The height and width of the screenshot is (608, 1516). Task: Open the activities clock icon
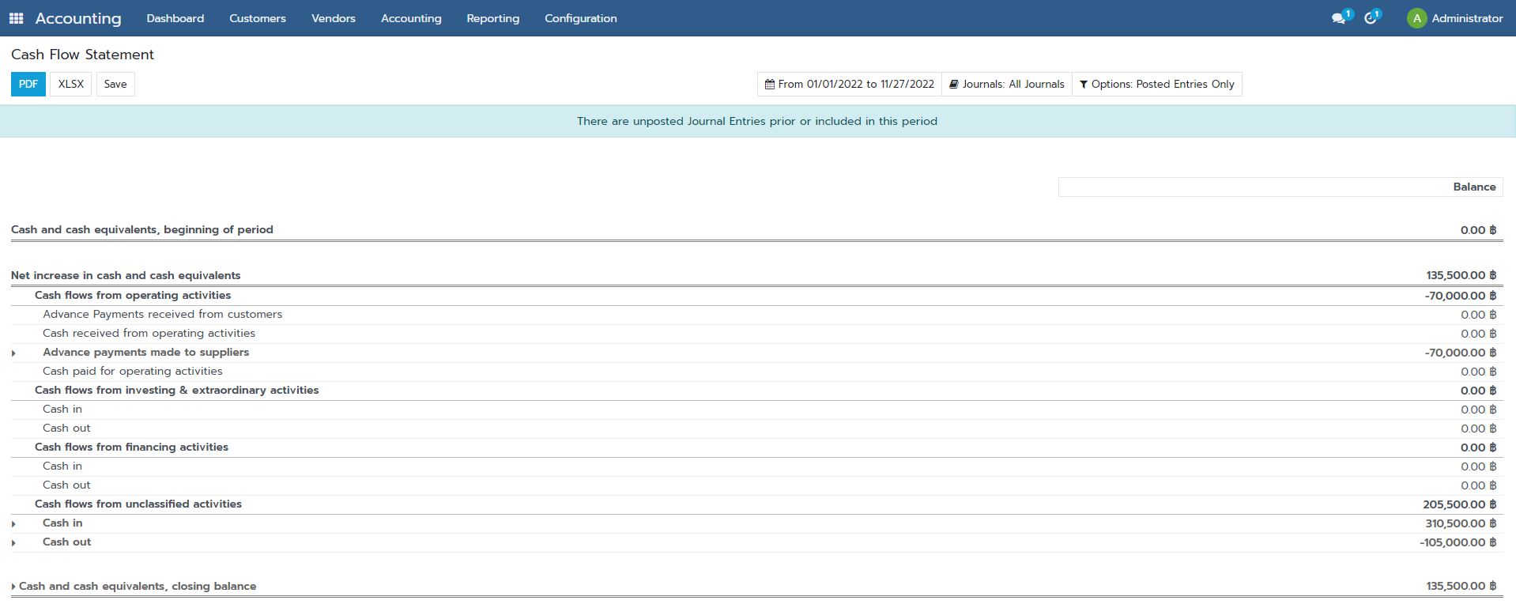[x=1370, y=18]
